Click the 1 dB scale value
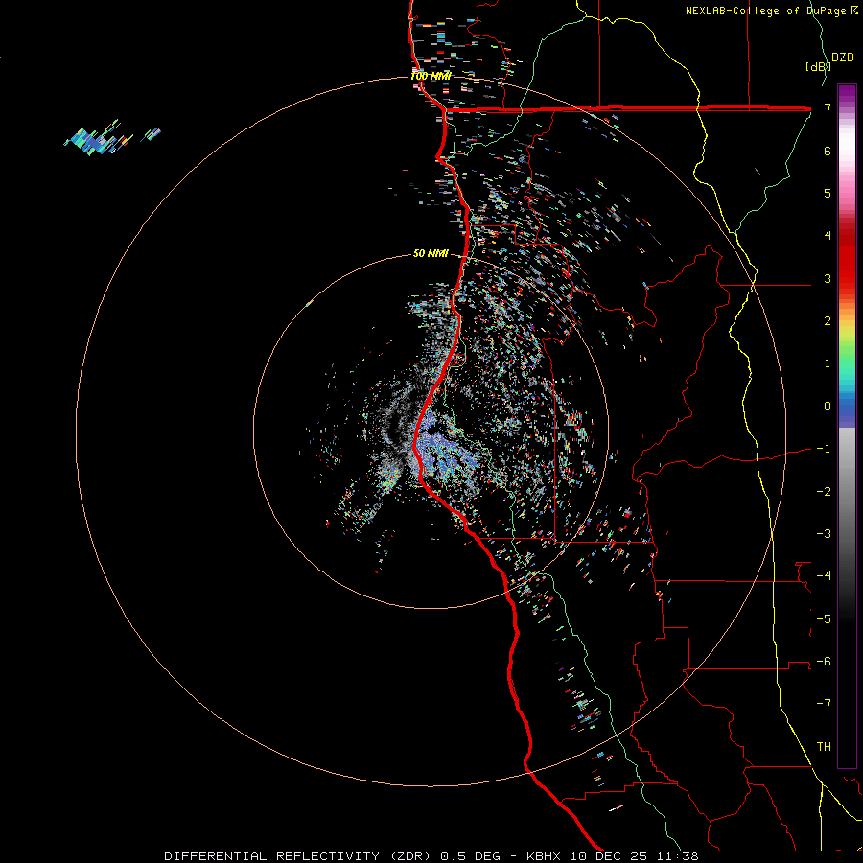The width and height of the screenshot is (863, 863). [x=828, y=363]
